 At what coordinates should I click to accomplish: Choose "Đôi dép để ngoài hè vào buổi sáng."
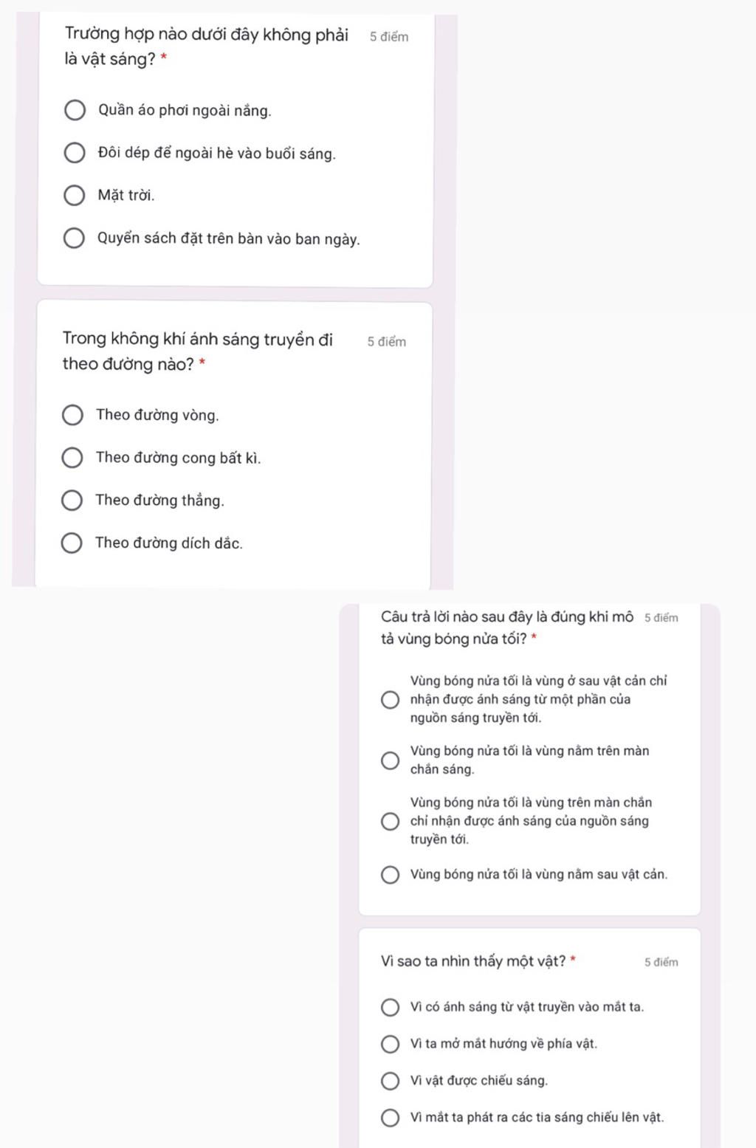(x=75, y=153)
